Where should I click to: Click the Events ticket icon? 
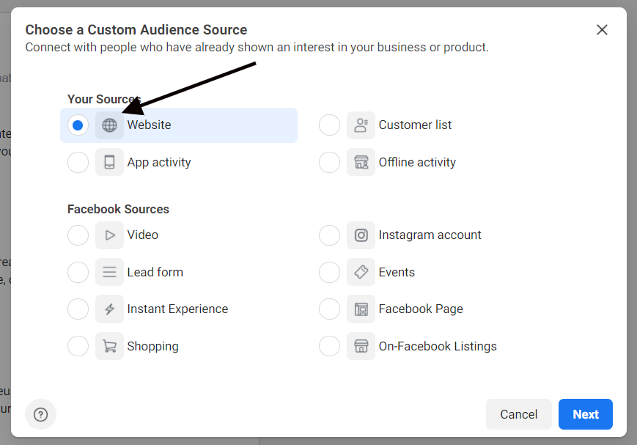tap(361, 272)
